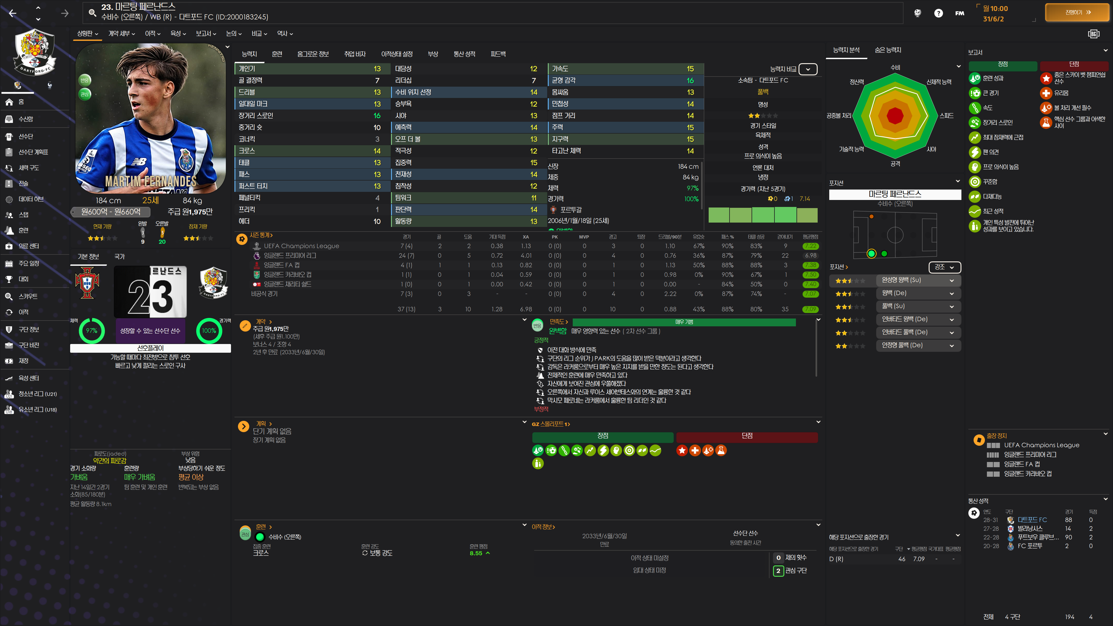Click the 제의 횟수 count button

778,558
